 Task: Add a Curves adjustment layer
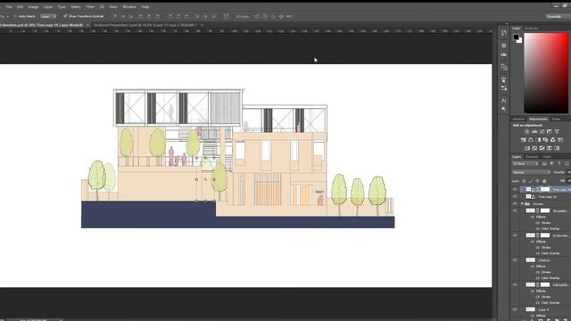click(x=542, y=131)
